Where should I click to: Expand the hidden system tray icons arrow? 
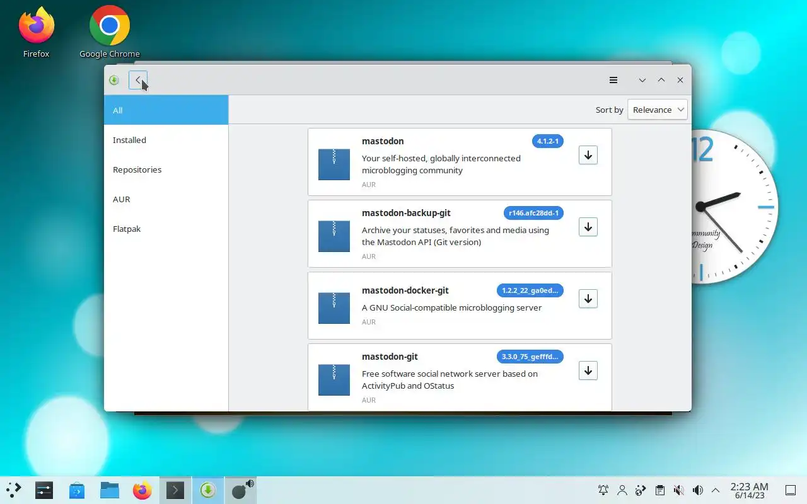(x=716, y=490)
